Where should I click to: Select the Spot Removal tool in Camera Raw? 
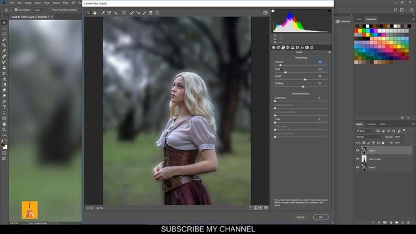pyautogui.click(x=132, y=13)
